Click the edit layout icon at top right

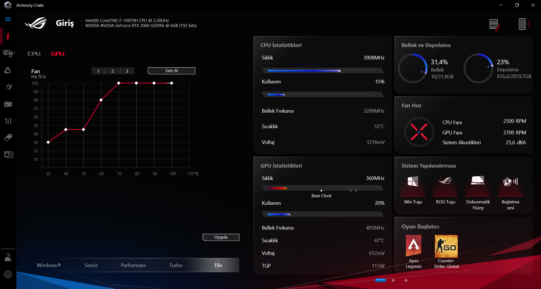[494, 25]
